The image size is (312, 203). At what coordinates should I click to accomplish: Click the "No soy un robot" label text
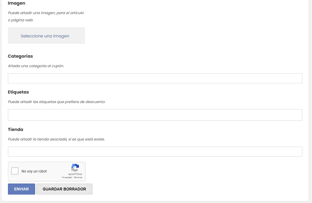(x=34, y=171)
